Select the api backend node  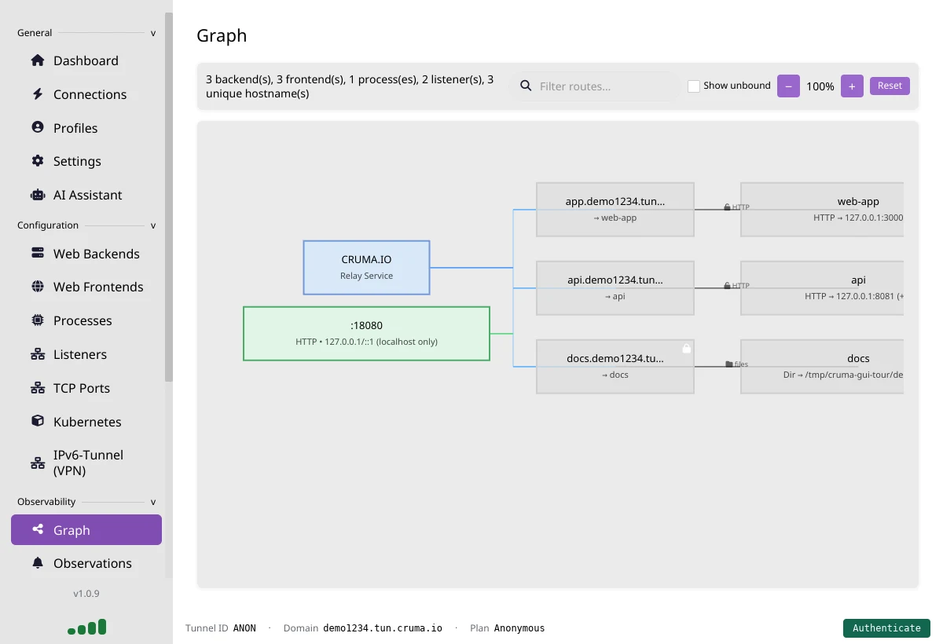tap(822, 288)
